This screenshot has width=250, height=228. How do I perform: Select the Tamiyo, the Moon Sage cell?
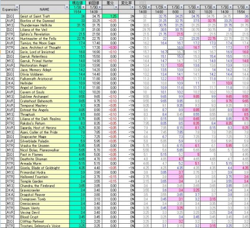point(44,43)
